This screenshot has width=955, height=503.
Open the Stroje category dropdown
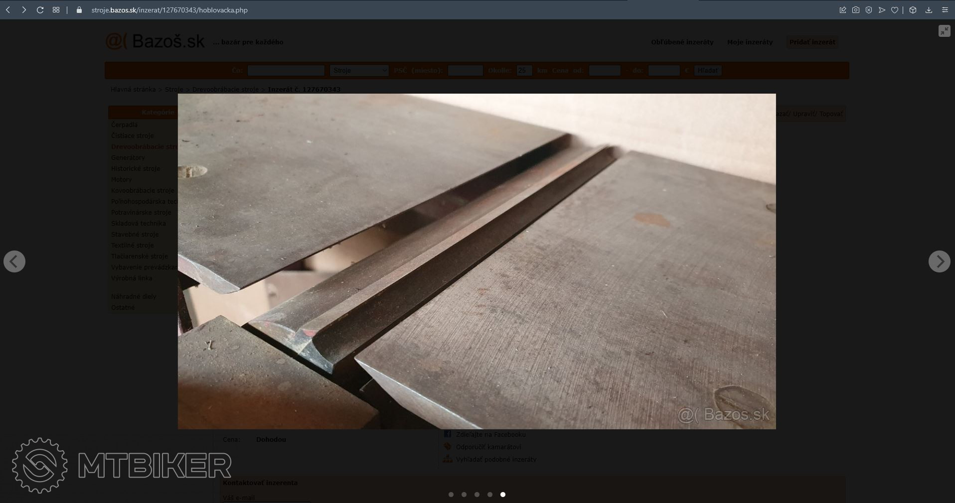(x=359, y=71)
